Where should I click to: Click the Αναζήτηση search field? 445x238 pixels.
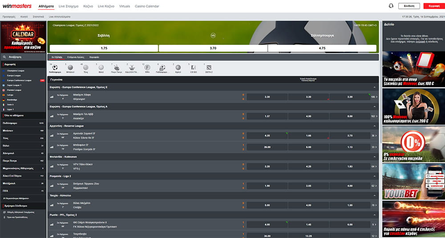point(23,57)
